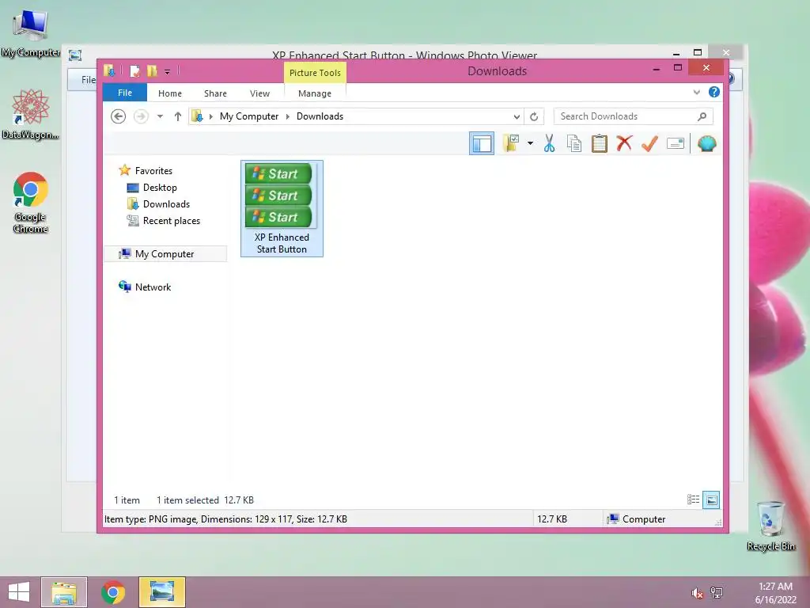Click the Paste clipboard icon
810x608 pixels.
(600, 143)
